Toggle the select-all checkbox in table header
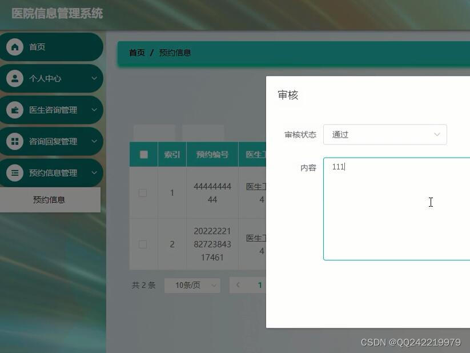470x353 pixels. (143, 154)
